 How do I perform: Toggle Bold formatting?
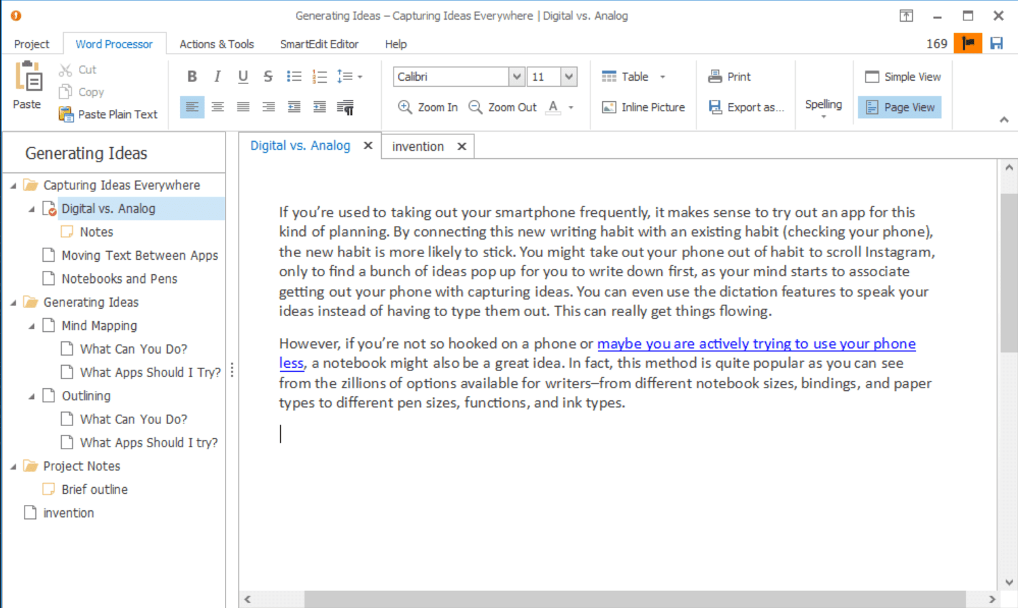tap(192, 77)
